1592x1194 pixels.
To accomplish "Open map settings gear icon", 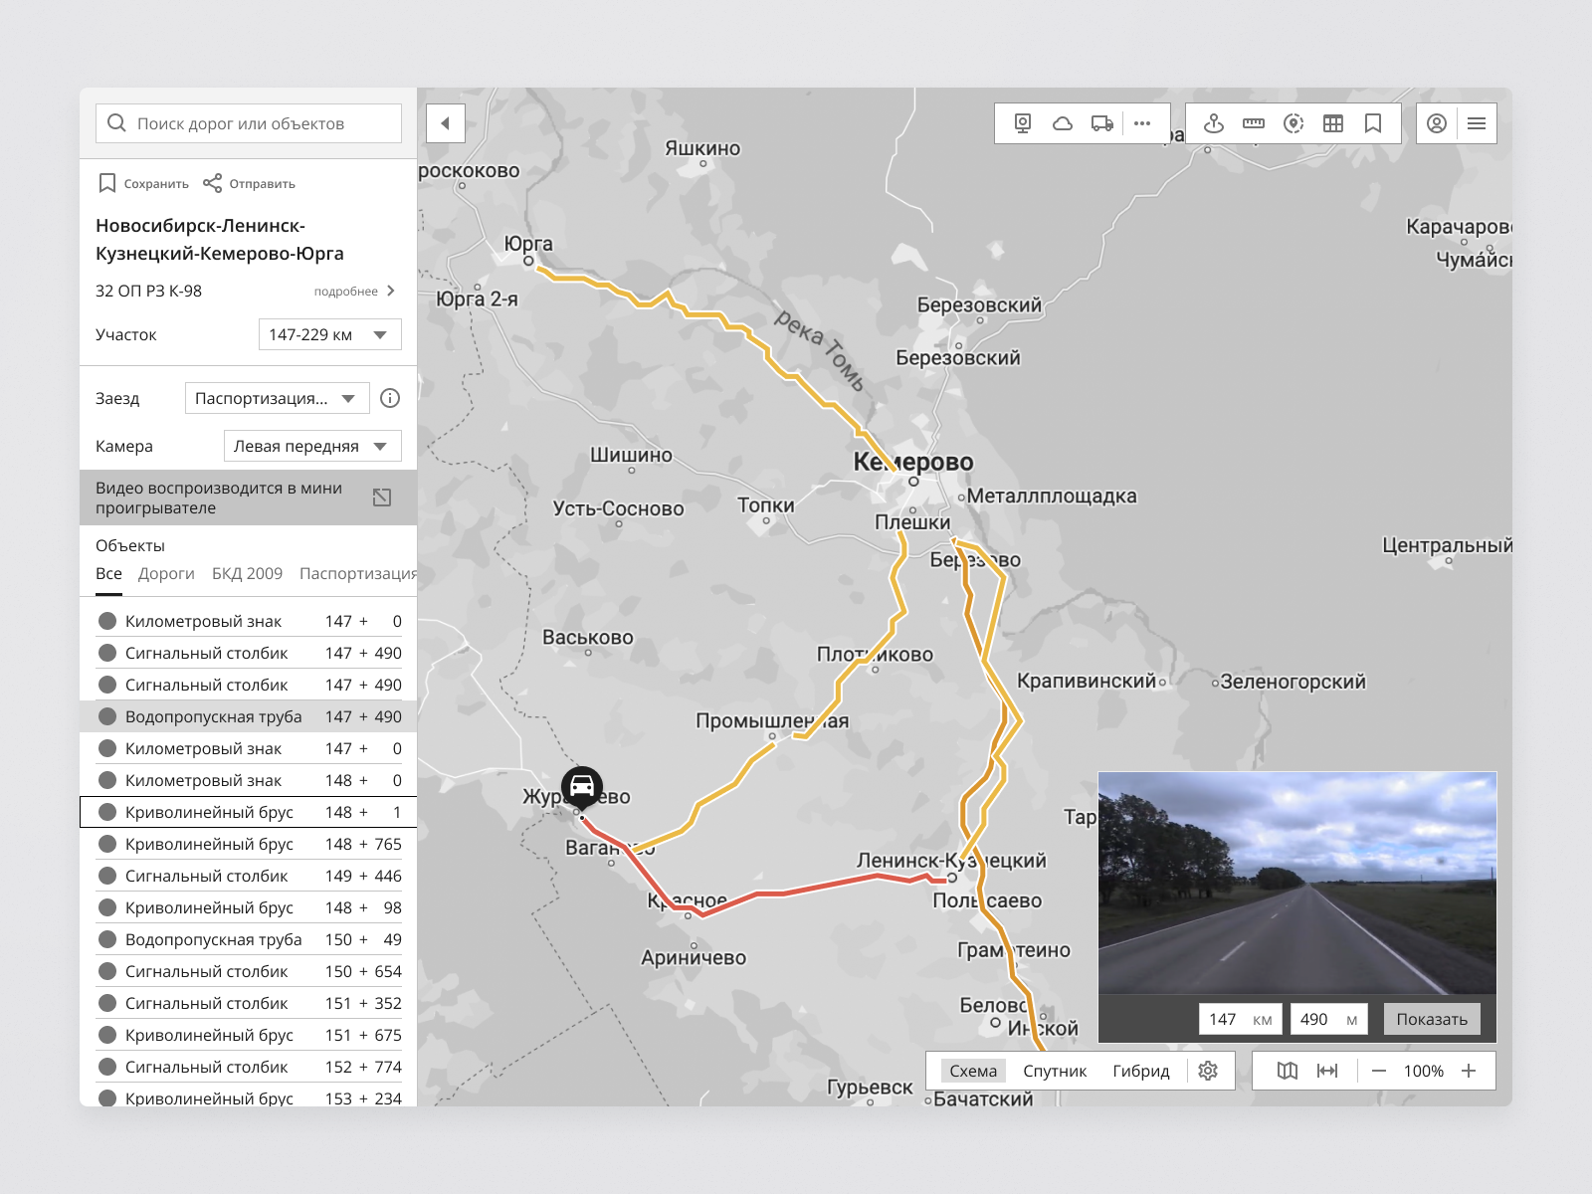I will pos(1208,1071).
